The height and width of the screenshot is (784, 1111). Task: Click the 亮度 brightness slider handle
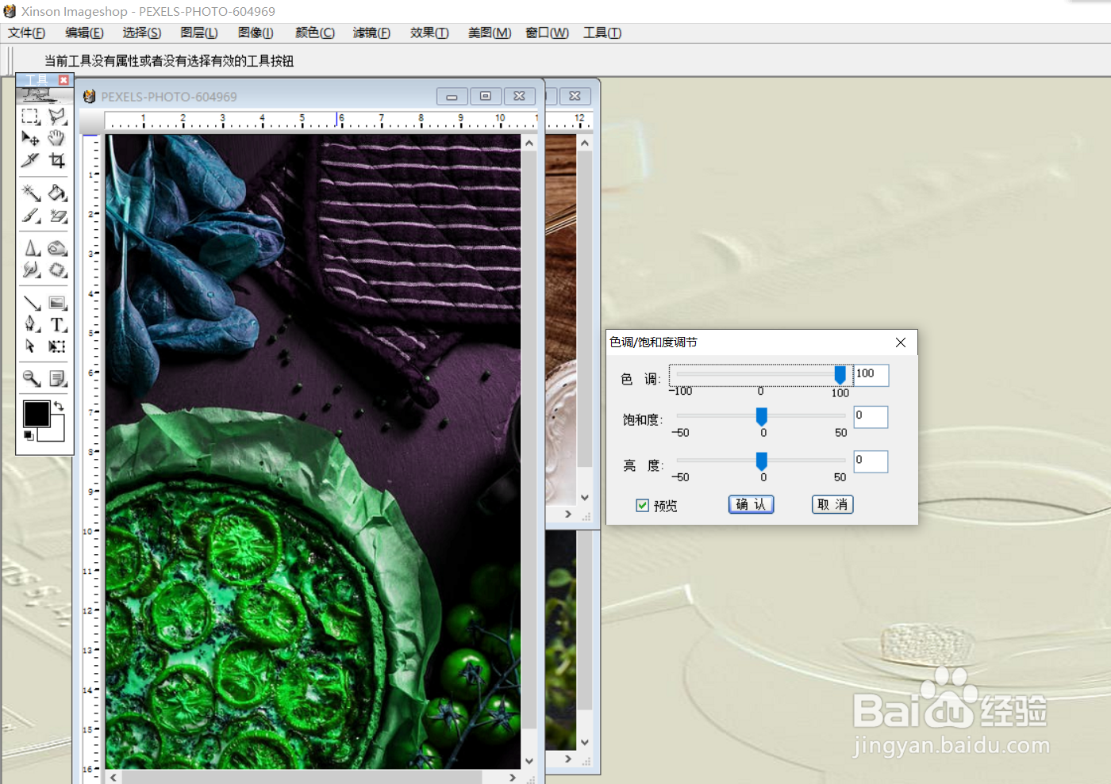(762, 461)
